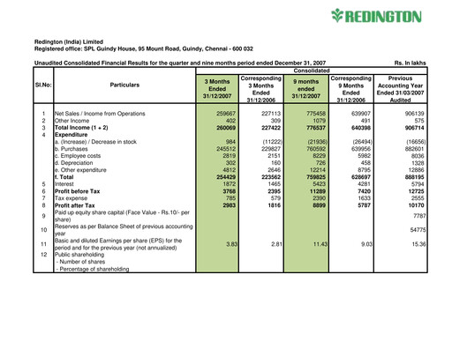The width and height of the screenshot is (452, 349).
Task: Click Purchases value 245512
Action: click(x=226, y=149)
